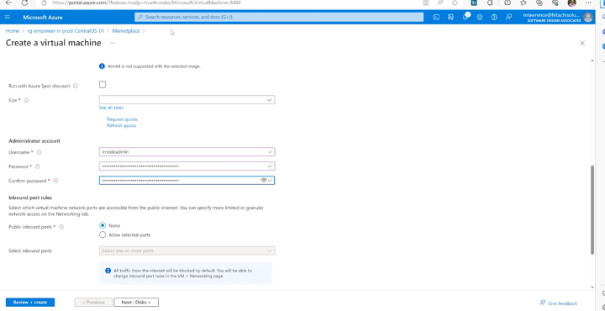This screenshot has width=605, height=311.
Task: Open Azure portal settings gear
Action: point(480,18)
